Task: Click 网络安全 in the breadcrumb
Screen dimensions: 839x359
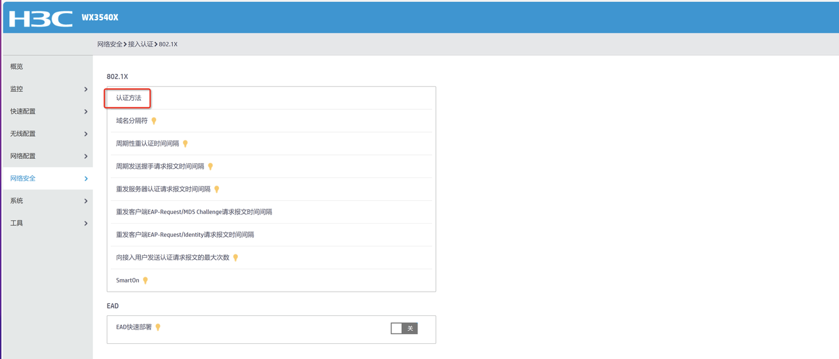Action: pyautogui.click(x=109, y=44)
